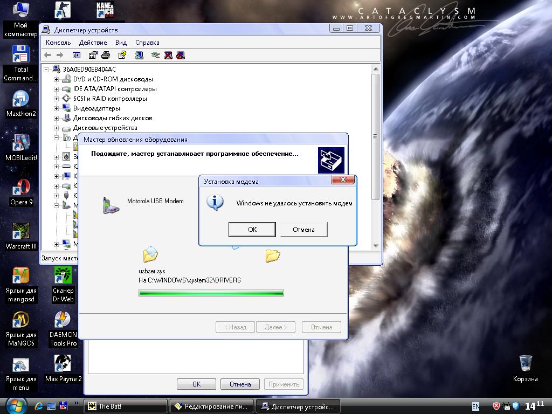Select the Сканер Dr.Web desktop shortcut
Screen dimensions: 552x414
coord(63,285)
